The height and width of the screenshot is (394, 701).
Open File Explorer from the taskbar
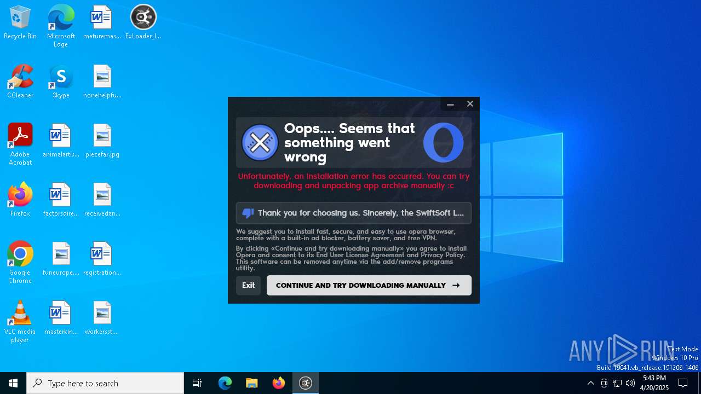pyautogui.click(x=252, y=383)
